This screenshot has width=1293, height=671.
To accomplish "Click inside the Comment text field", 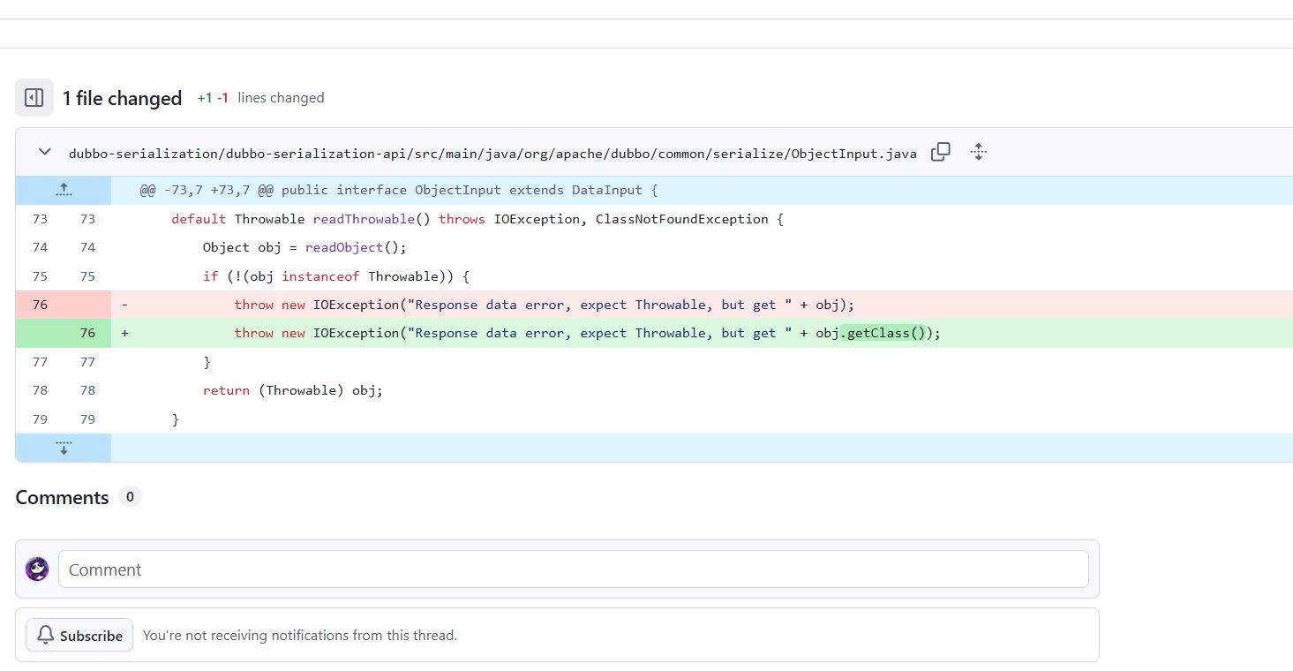I will click(573, 569).
